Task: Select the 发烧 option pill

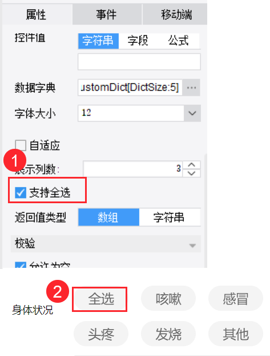Action: 168,334
